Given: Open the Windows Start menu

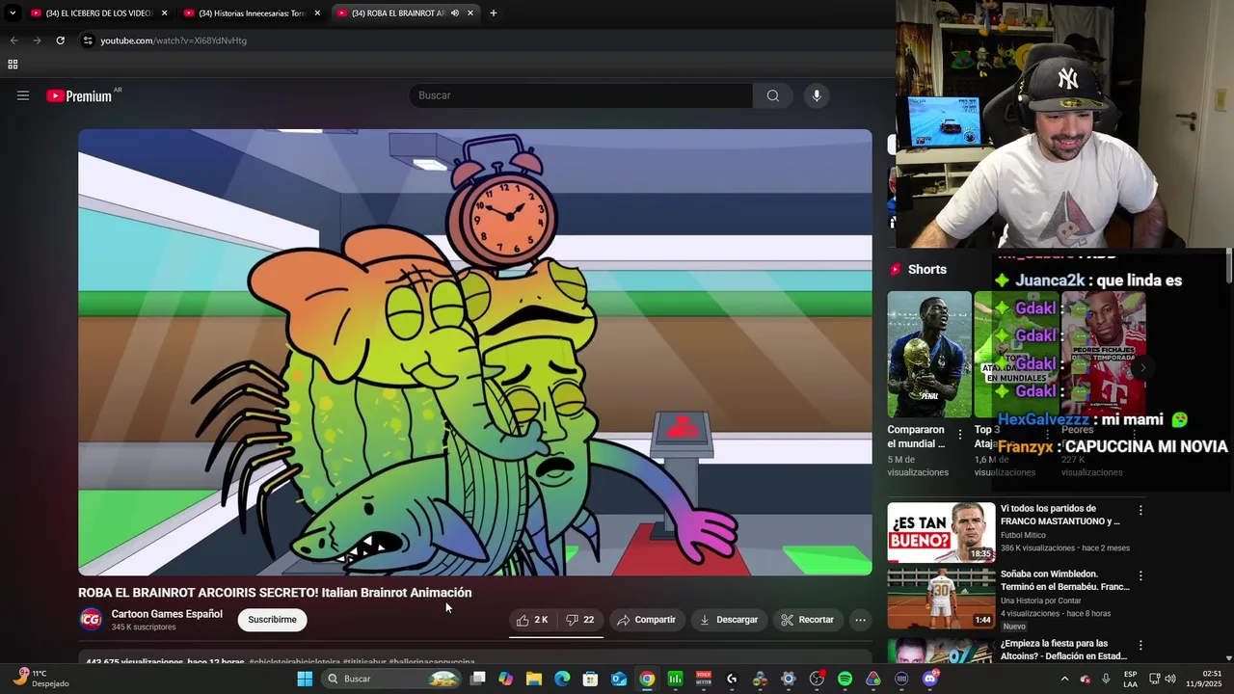Looking at the screenshot, I should 305,679.
